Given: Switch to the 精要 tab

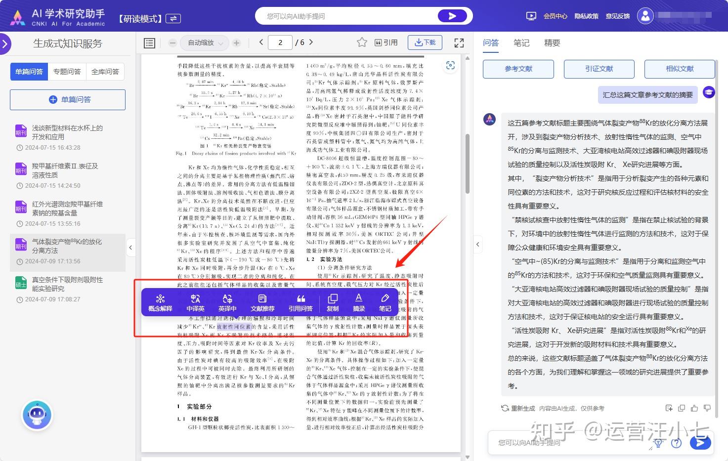Looking at the screenshot, I should click(552, 43).
